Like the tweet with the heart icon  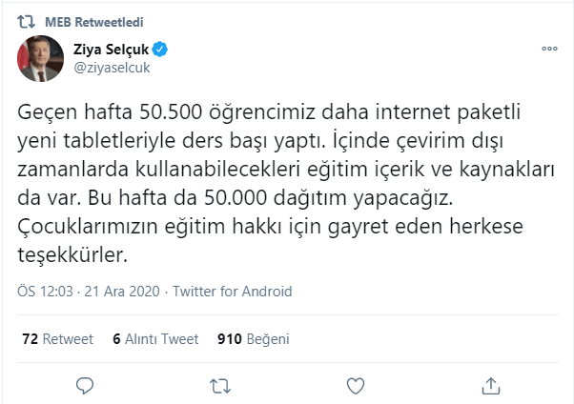click(x=355, y=385)
